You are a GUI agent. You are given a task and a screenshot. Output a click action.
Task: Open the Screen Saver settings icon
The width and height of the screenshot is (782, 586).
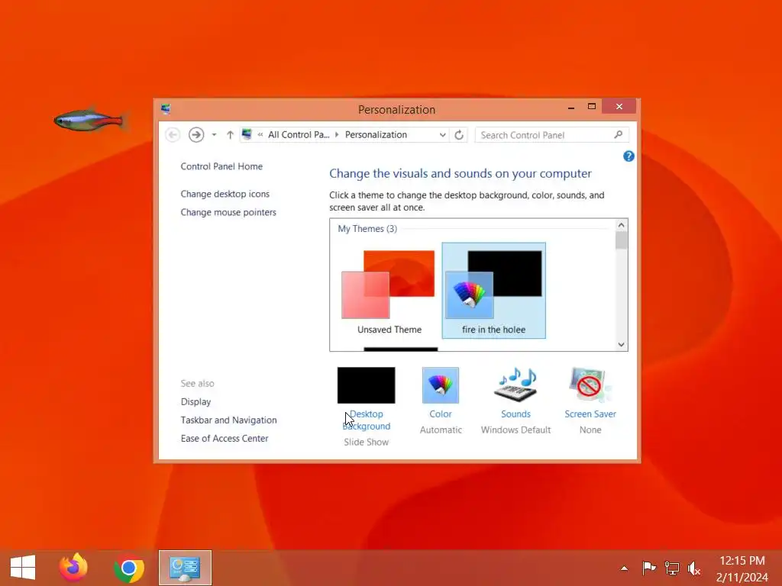pyautogui.click(x=590, y=385)
